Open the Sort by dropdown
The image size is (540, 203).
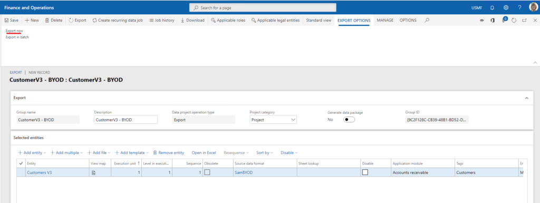coord(265,152)
